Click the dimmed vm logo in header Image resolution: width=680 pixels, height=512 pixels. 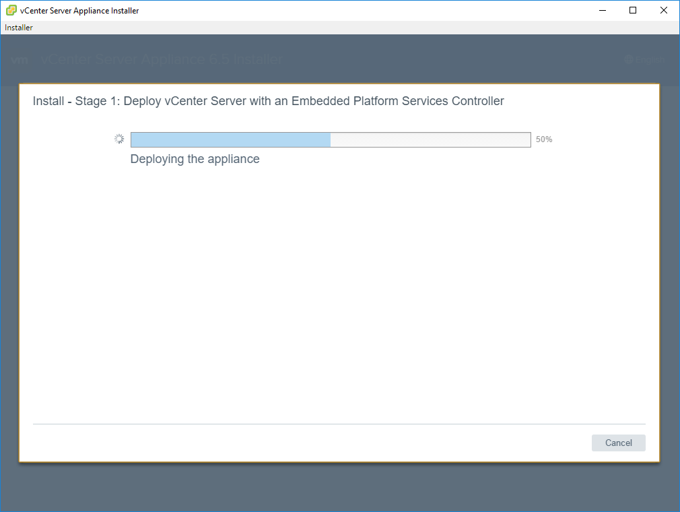tap(20, 60)
